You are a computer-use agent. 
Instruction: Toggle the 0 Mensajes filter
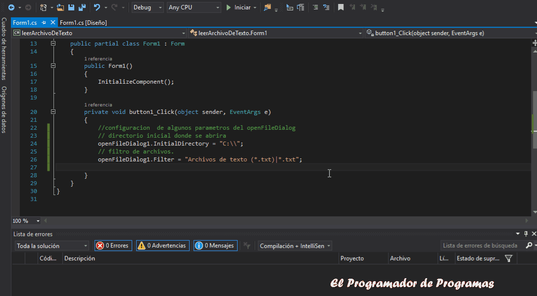(215, 245)
